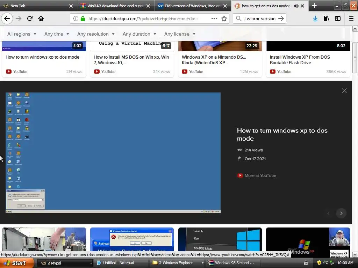
Task: Open How to install MS DOS on Win xp result
Action: [131, 60]
